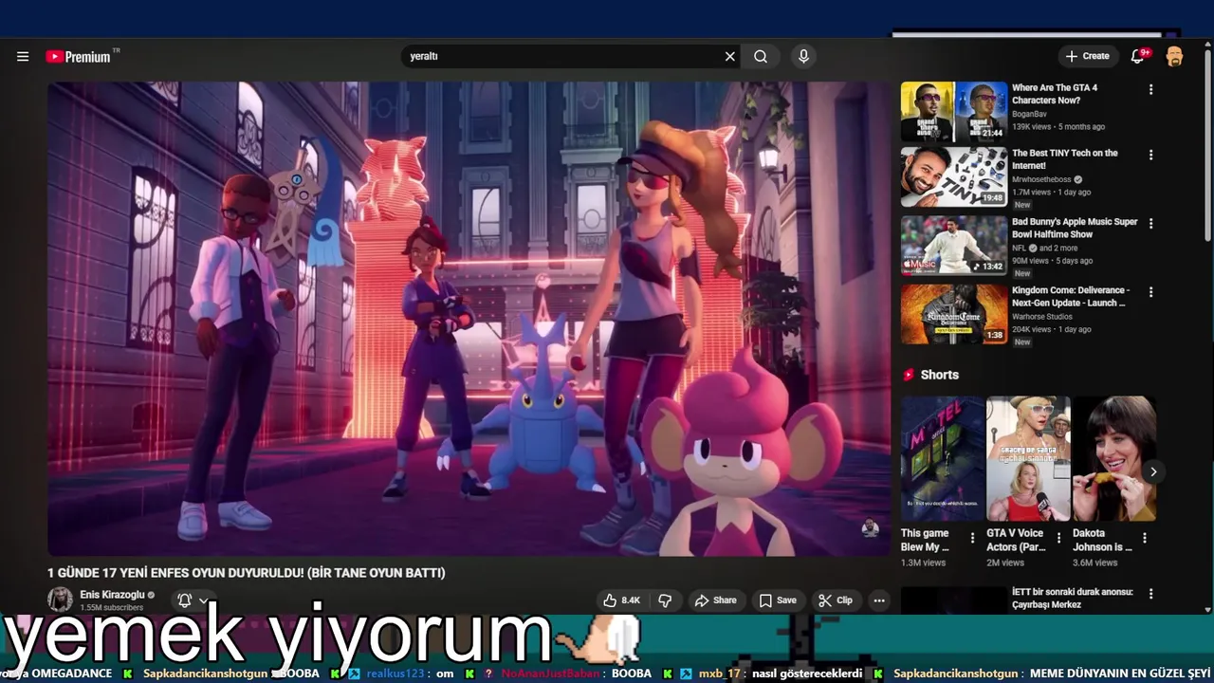Open options for The Best TINY Tech video
Screen dimensions: 1214x683
1150,155
